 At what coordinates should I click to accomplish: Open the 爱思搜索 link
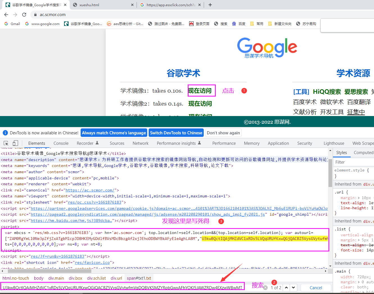[x=356, y=92]
